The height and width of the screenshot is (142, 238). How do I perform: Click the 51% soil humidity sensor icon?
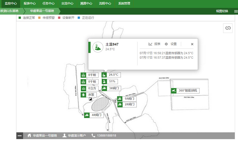point(104,82)
